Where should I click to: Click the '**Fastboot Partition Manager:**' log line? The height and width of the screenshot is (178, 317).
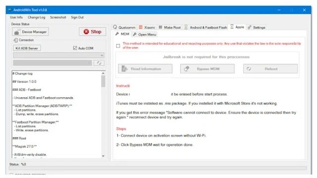tap(36, 122)
